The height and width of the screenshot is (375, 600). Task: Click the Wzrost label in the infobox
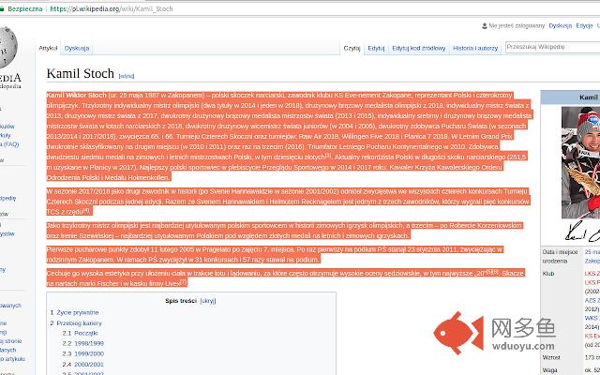pyautogui.click(x=551, y=357)
